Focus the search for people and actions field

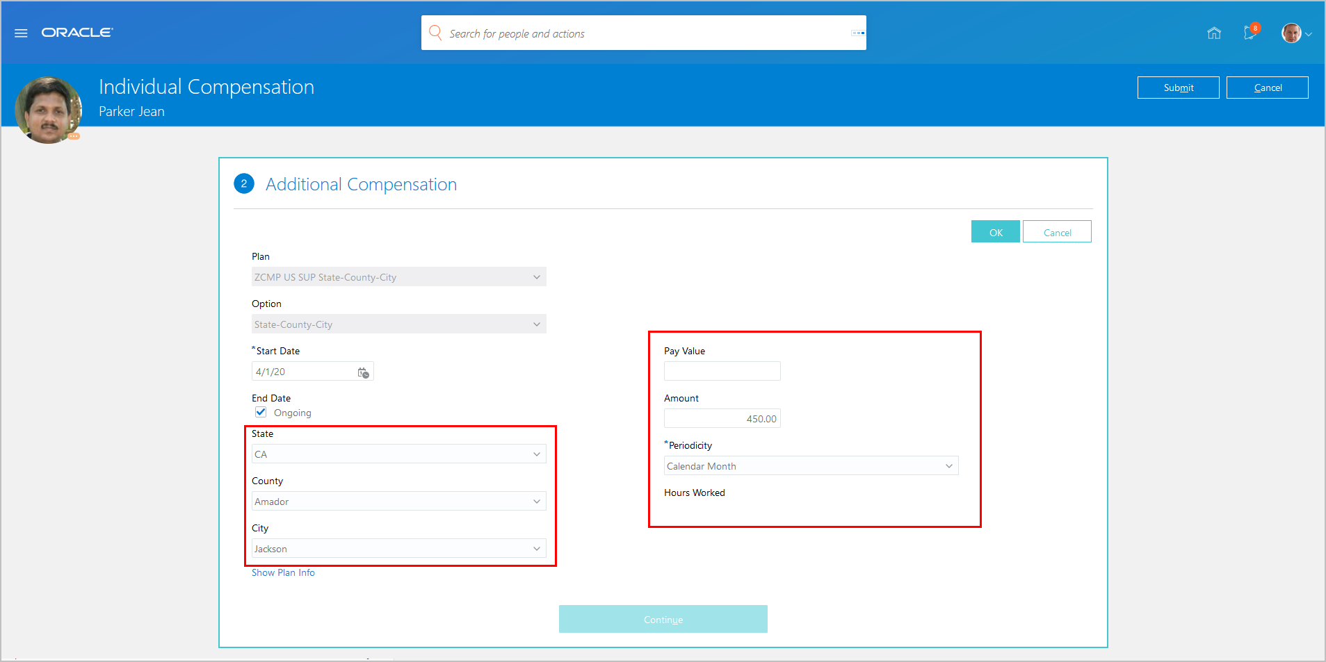pos(644,33)
